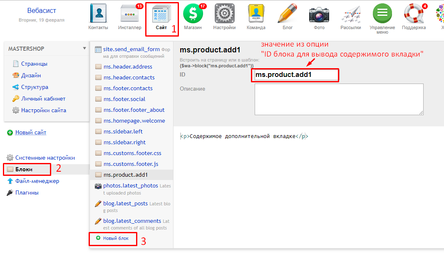Open Дизайн section in sidebar
Screen dimensions: 444x259
[32, 75]
